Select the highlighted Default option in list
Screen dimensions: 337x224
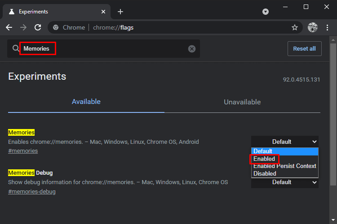284,151
